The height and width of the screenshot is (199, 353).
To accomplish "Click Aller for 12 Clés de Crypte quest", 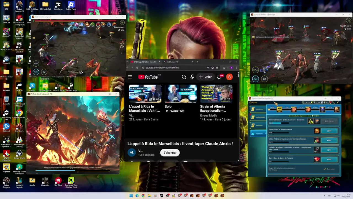I will [x=329, y=140].
